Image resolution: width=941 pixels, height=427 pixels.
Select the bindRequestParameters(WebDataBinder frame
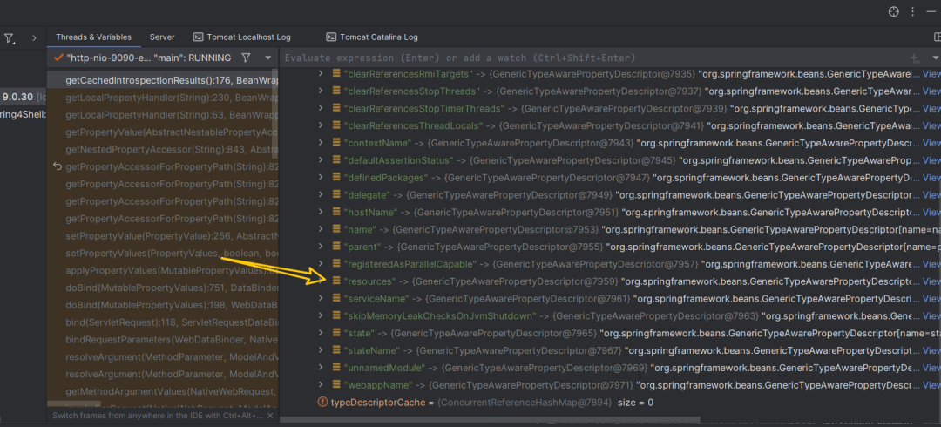click(163, 339)
